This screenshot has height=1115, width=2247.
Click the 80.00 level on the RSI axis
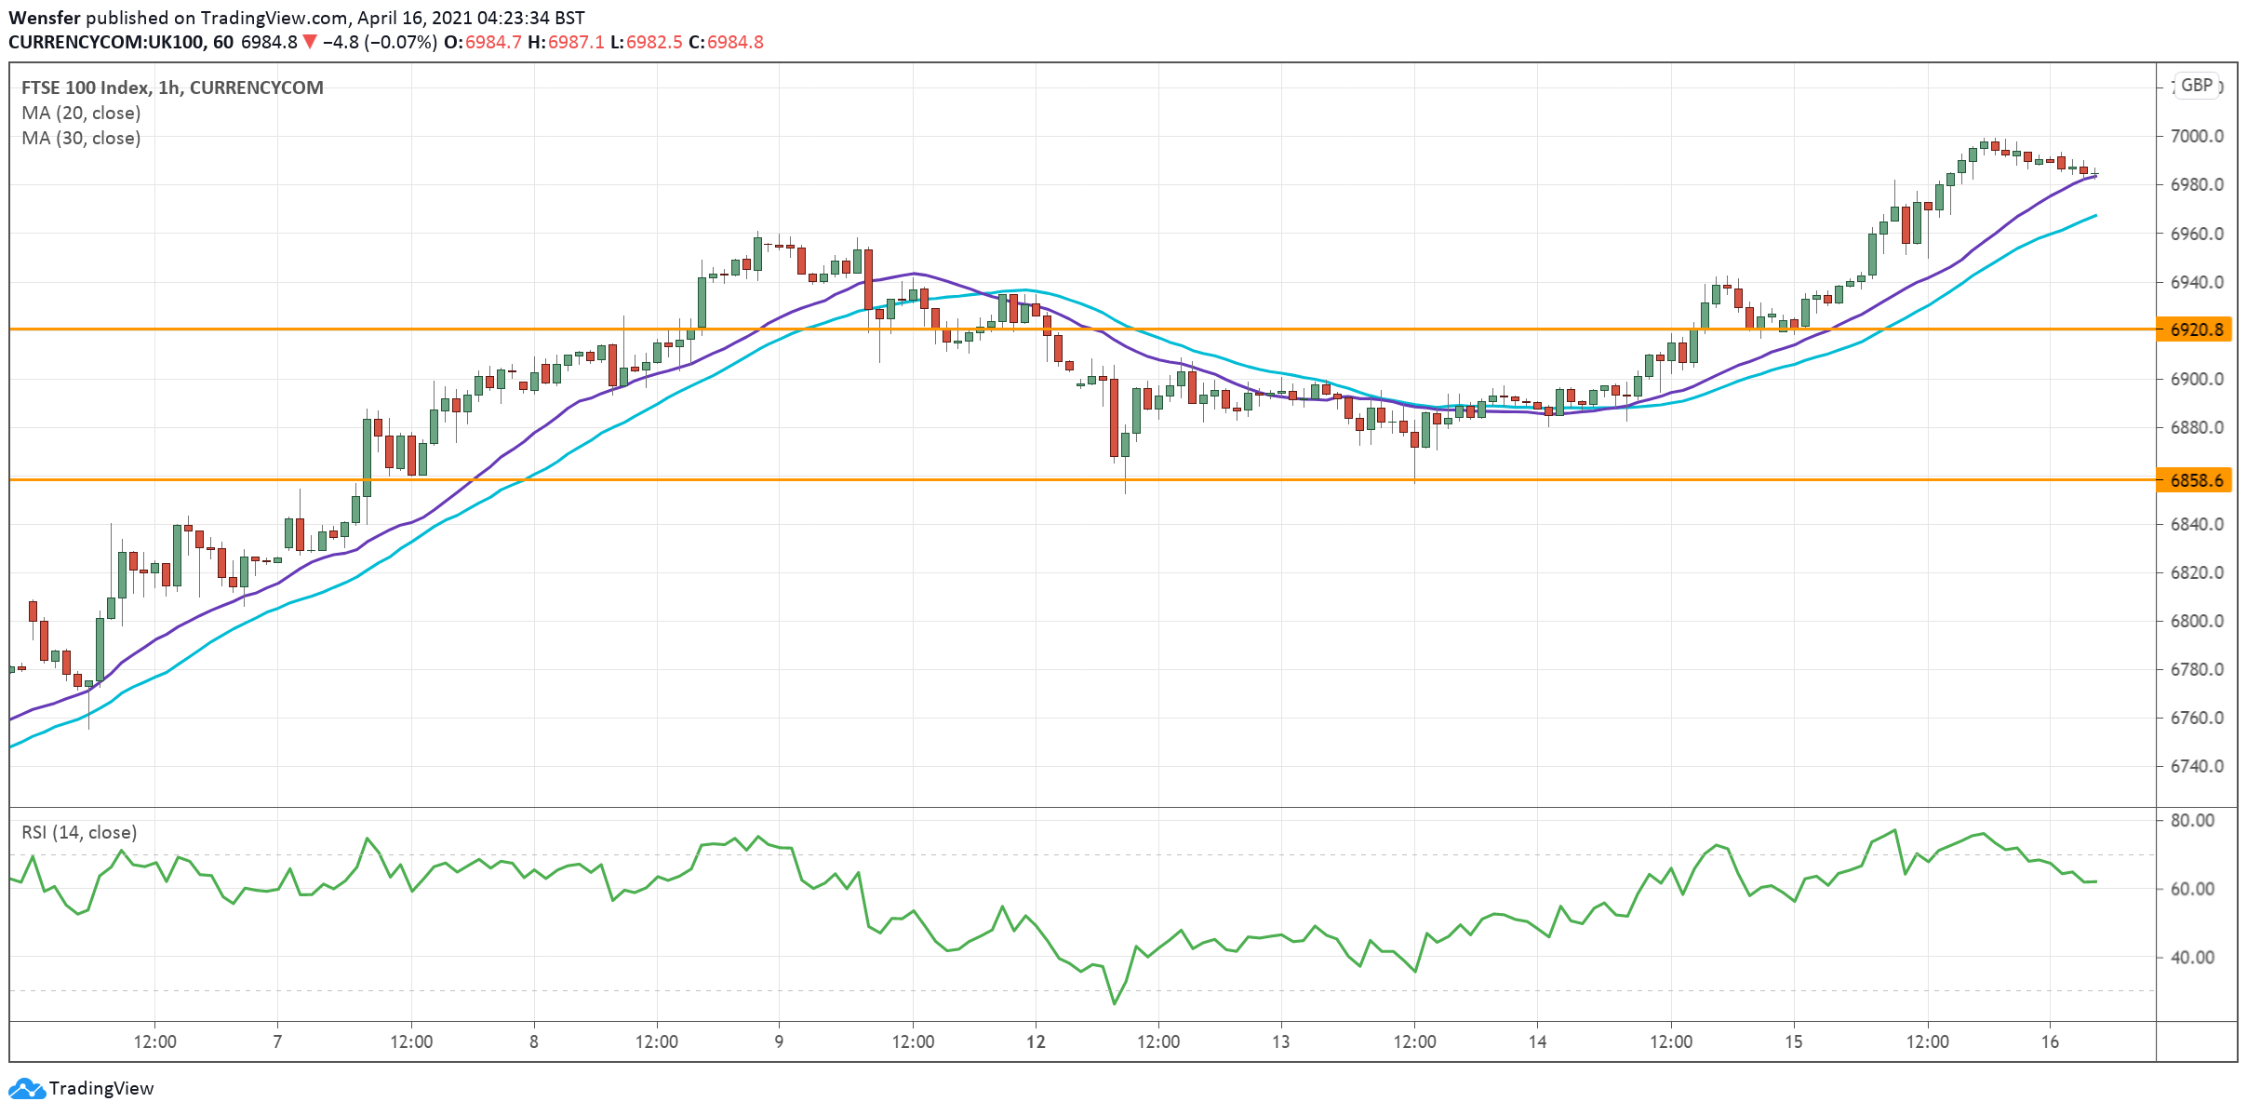point(2192,820)
